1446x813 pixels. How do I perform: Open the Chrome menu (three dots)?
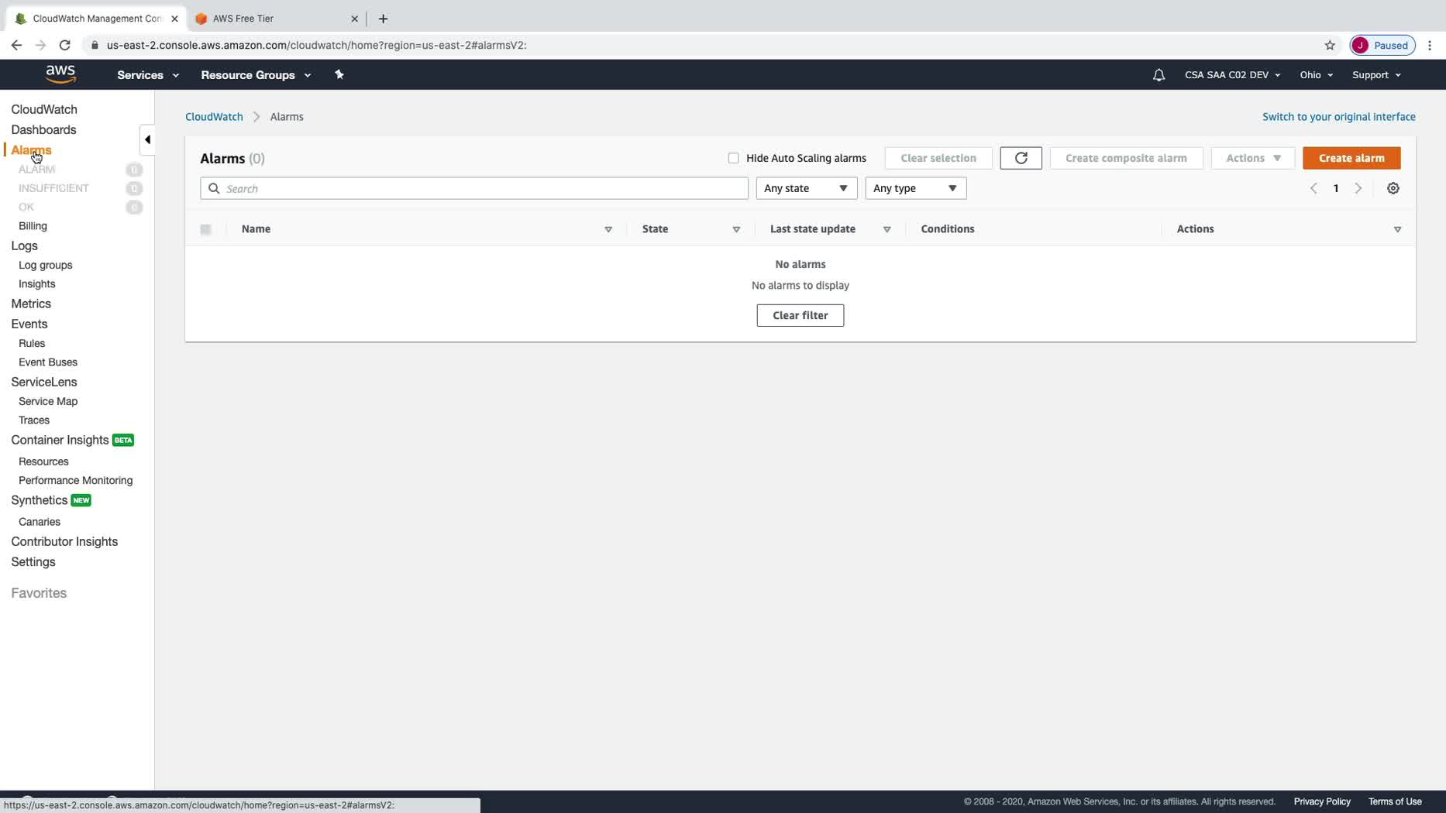[1430, 45]
